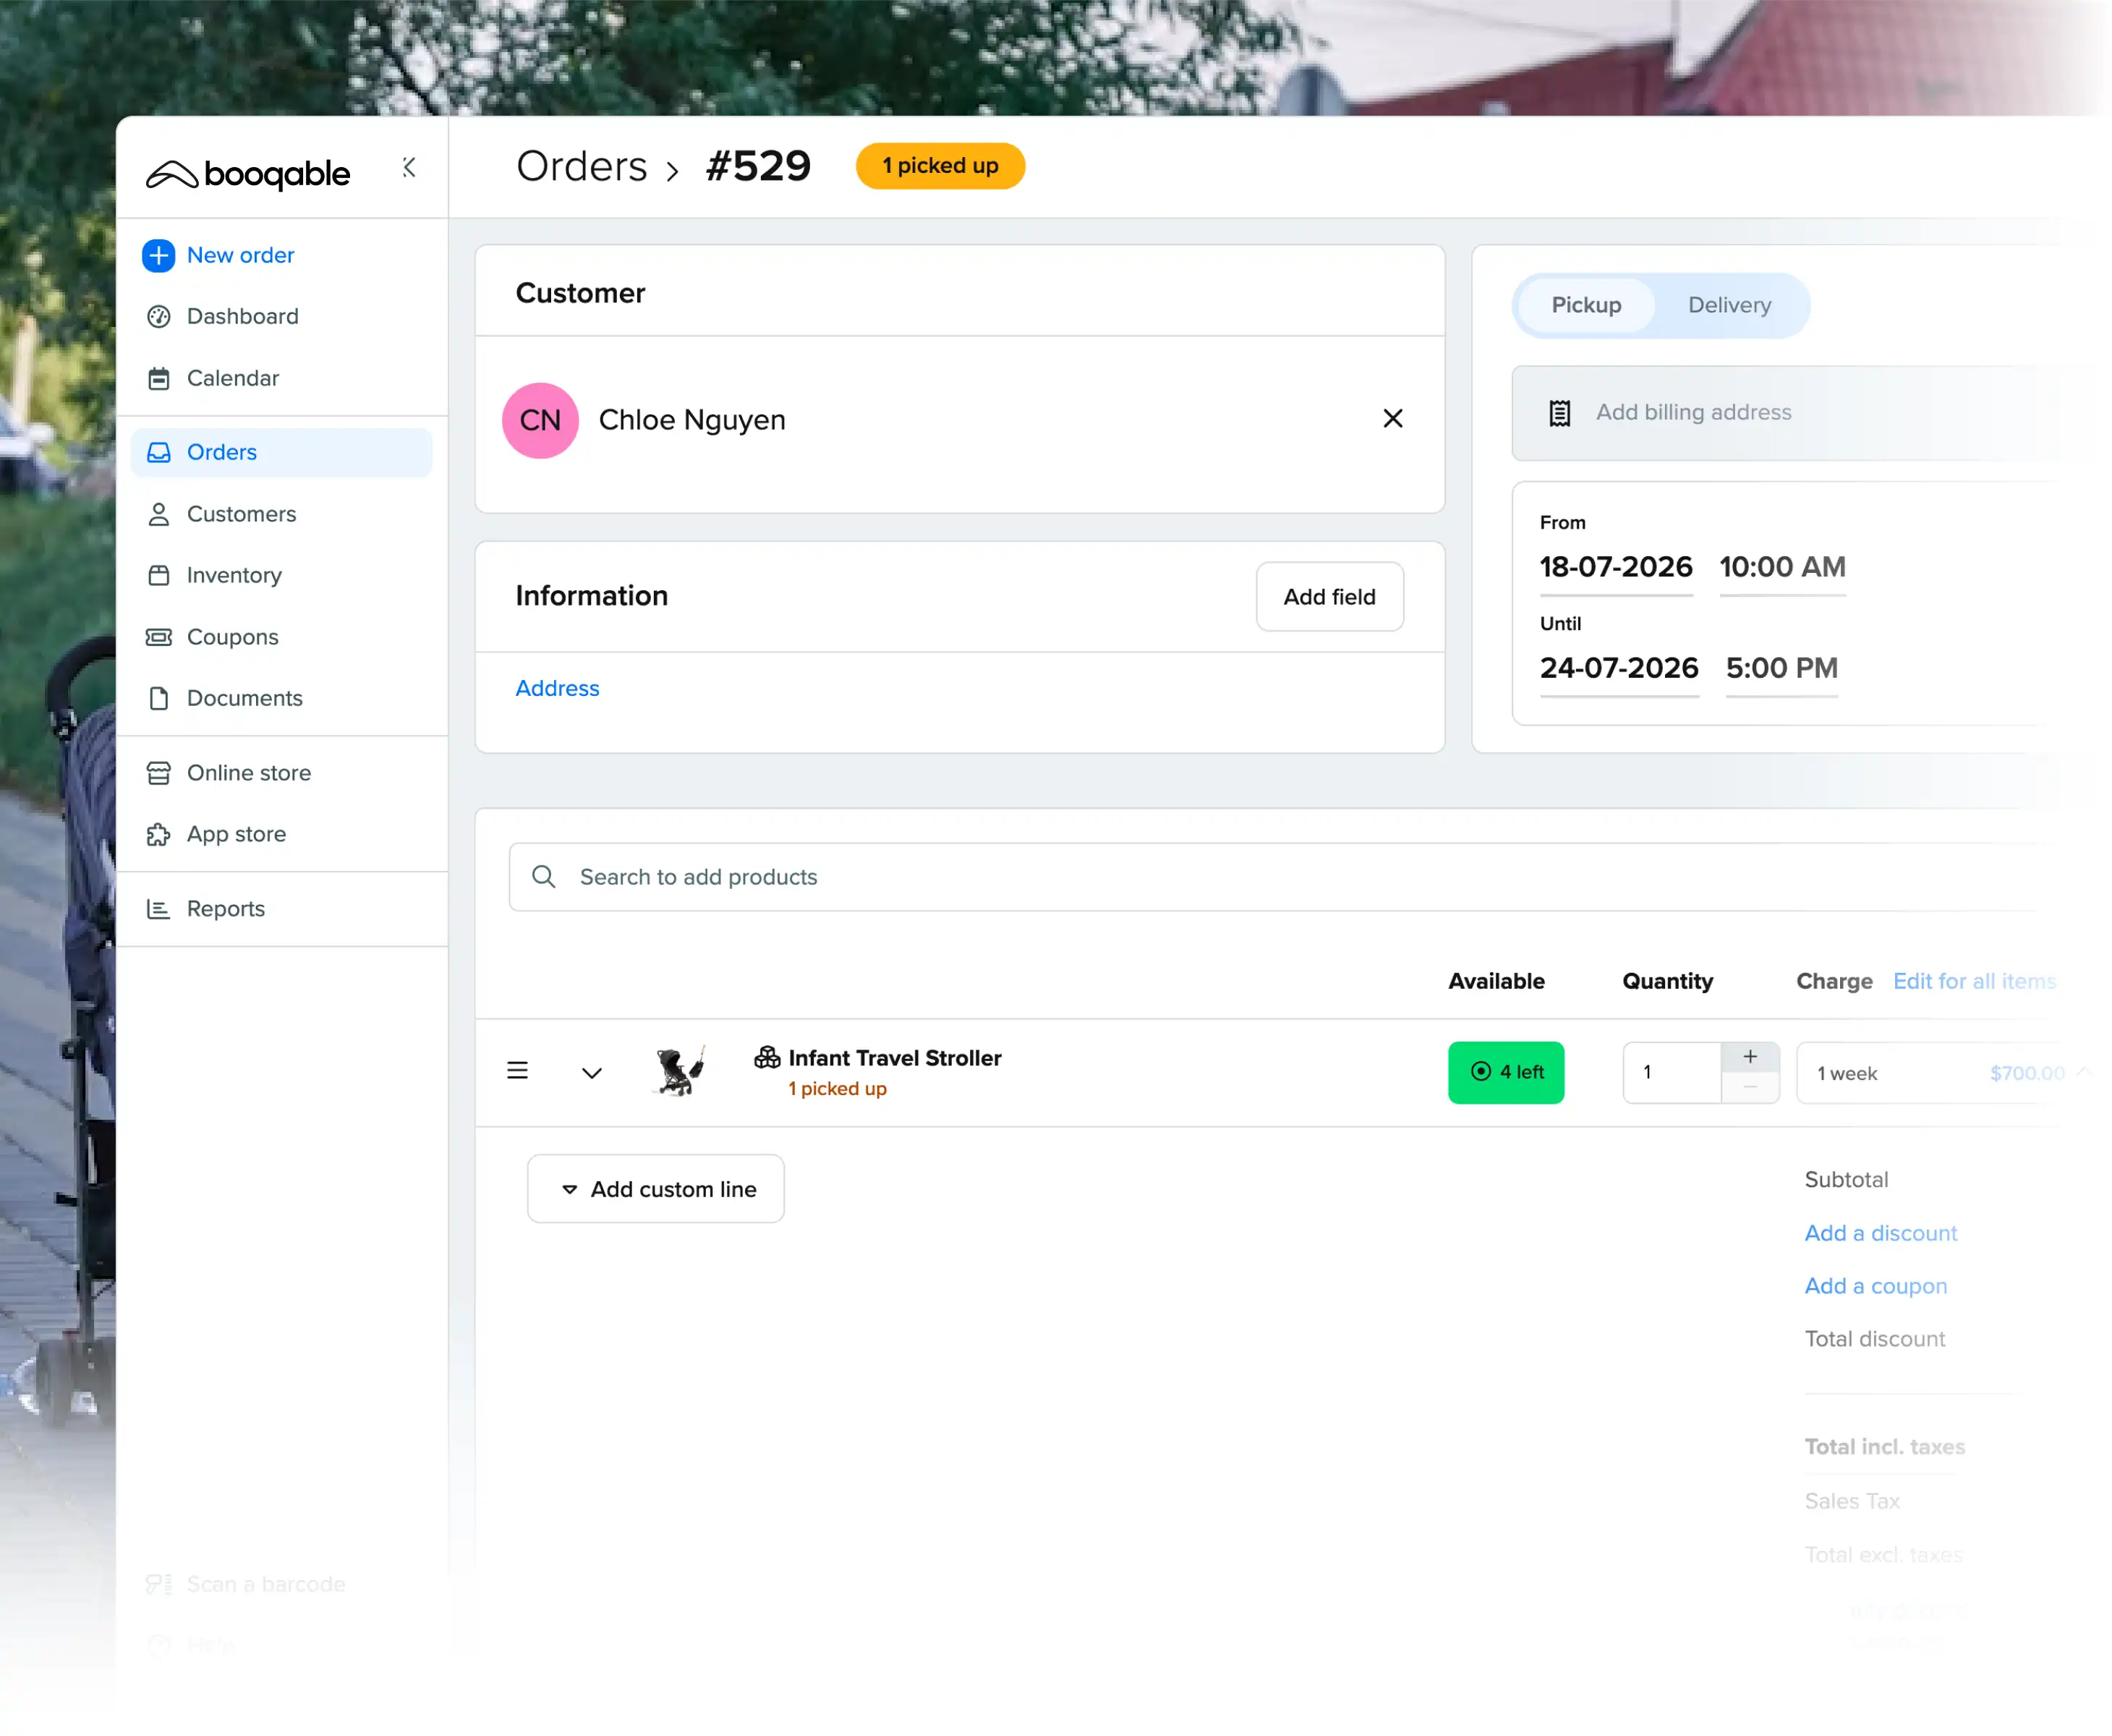Click the Add field button

pos(1329,597)
